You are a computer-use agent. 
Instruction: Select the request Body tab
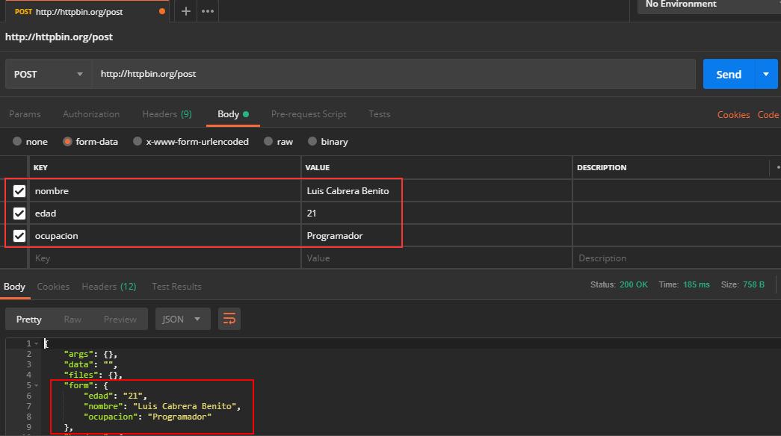(232, 114)
